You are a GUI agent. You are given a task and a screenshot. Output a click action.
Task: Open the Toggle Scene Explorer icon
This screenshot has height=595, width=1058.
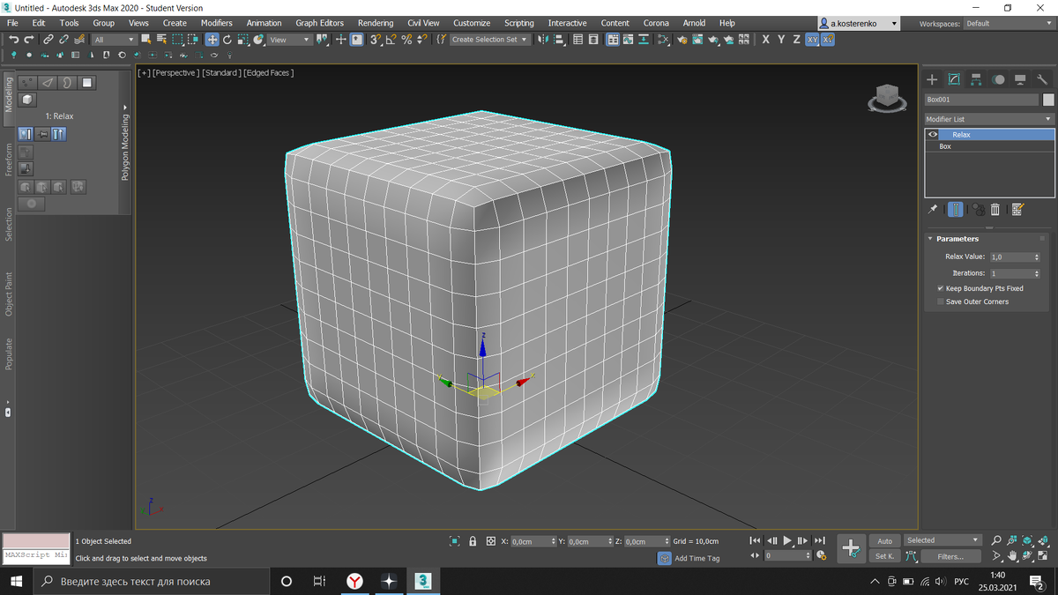point(577,40)
